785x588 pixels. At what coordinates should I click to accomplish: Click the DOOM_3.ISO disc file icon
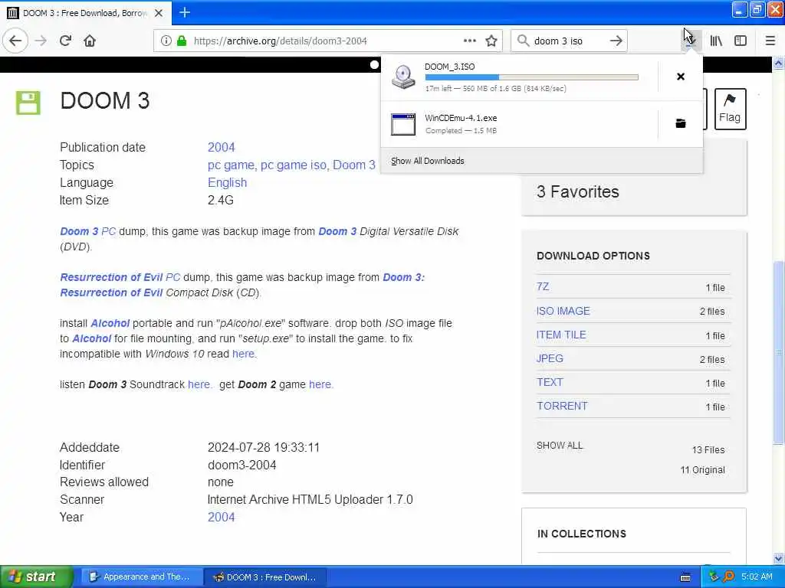pyautogui.click(x=403, y=77)
